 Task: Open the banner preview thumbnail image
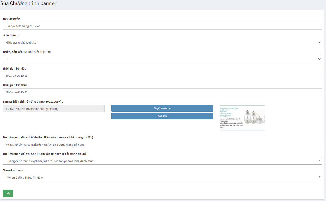pyautogui.click(x=242, y=118)
